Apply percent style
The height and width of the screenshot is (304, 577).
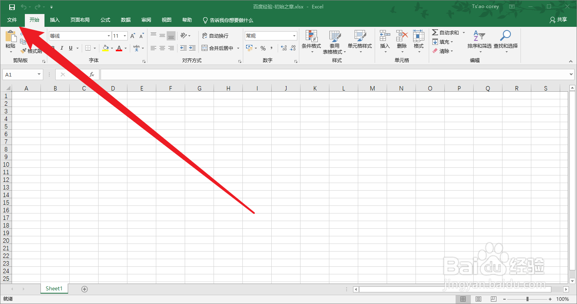point(263,48)
